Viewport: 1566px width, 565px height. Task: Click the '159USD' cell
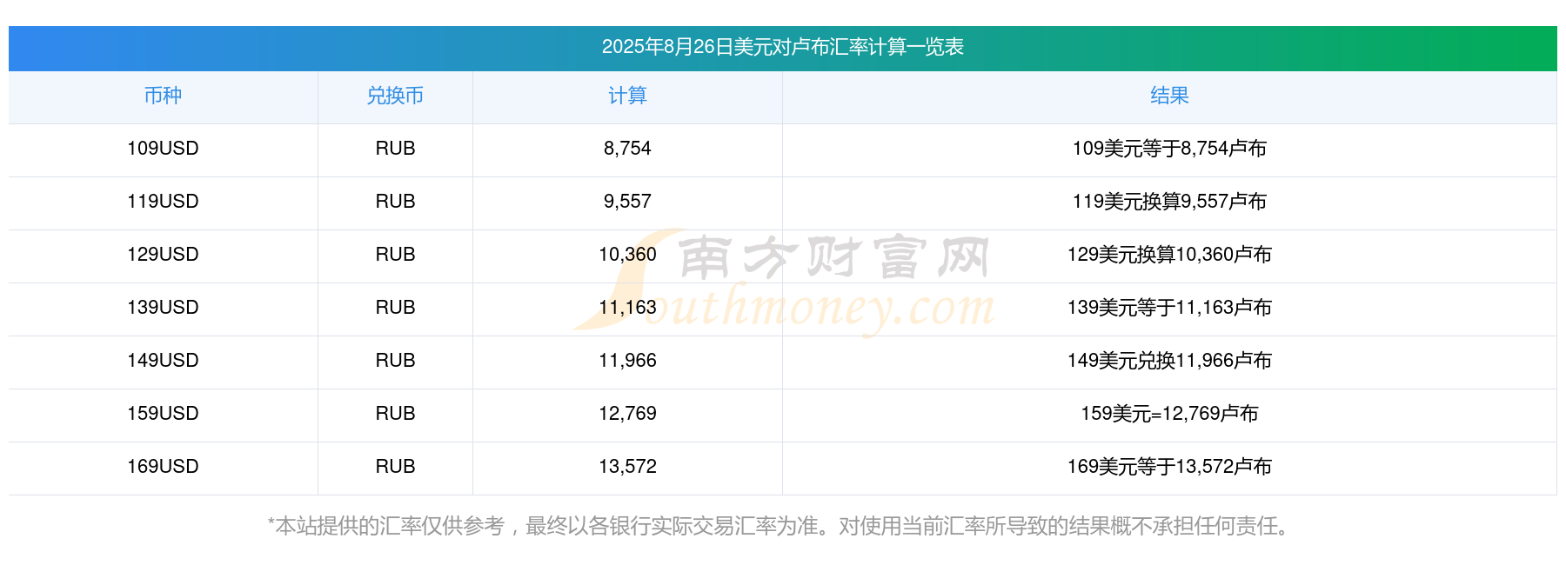(x=163, y=414)
